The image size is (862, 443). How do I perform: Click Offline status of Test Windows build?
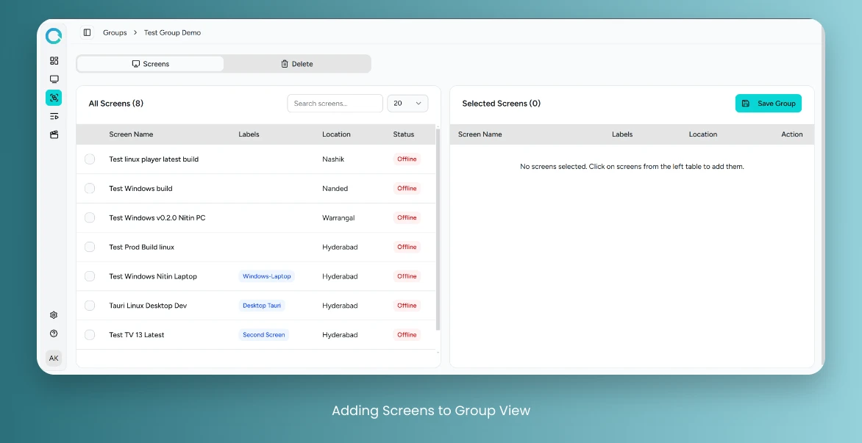pos(407,188)
